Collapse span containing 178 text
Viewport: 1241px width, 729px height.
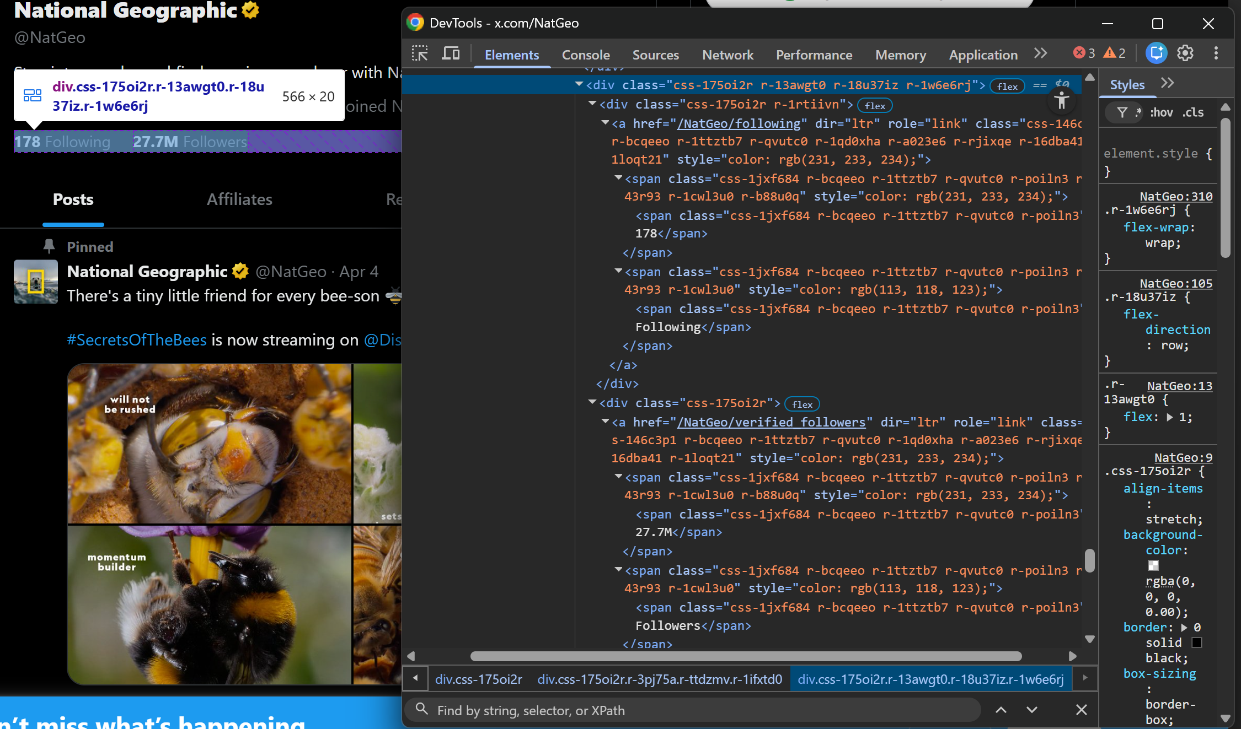pos(618,178)
